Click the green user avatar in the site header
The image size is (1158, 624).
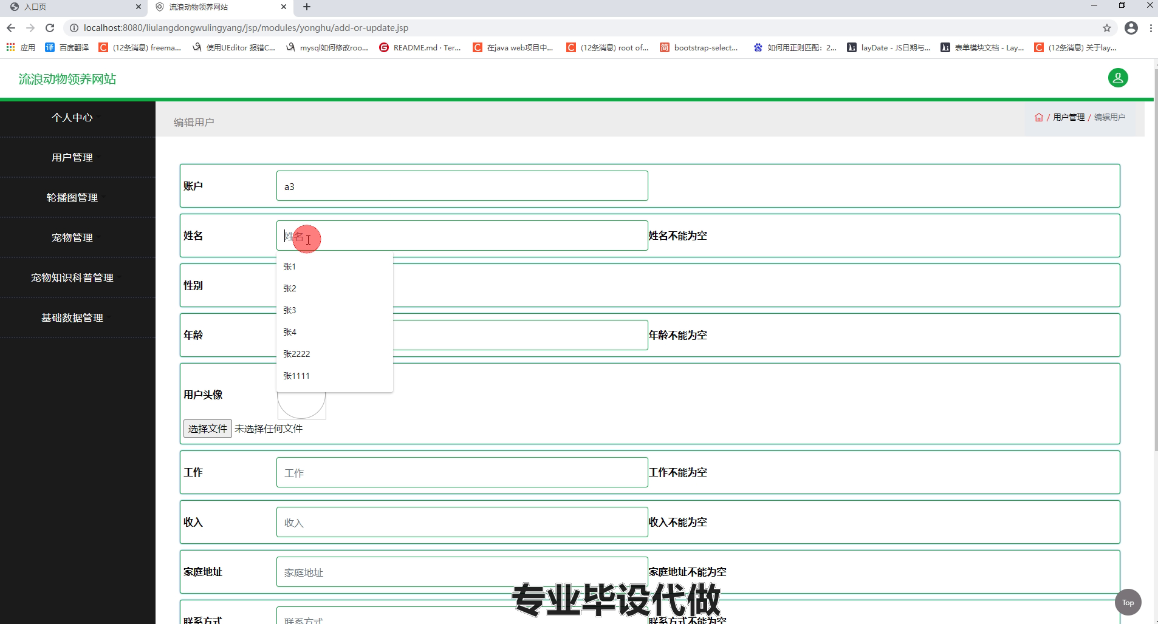[1118, 78]
